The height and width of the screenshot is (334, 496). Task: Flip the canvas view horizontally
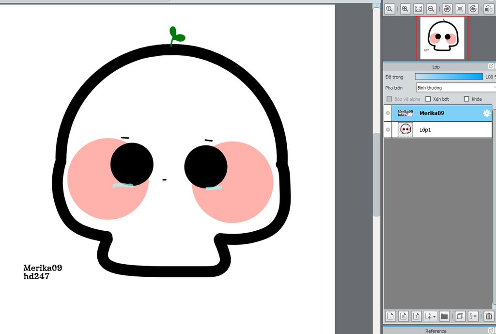point(489,9)
